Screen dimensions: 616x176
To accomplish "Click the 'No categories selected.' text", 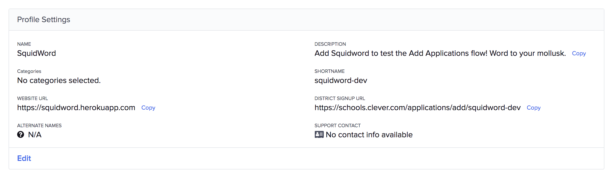I will click(x=59, y=80).
